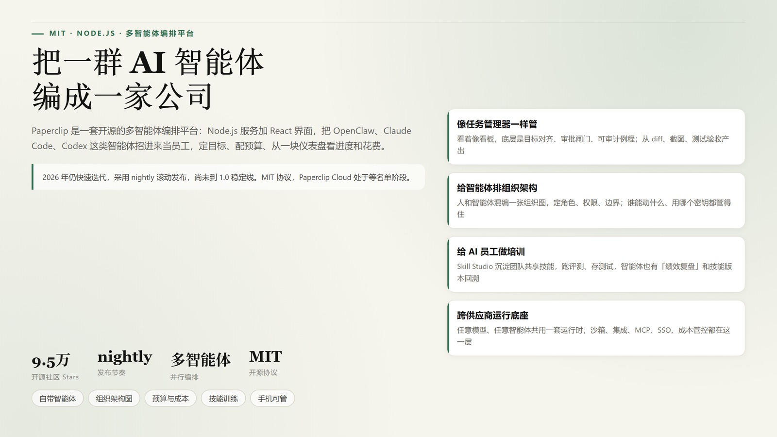Click the 预算与成本 tag
Image resolution: width=777 pixels, height=437 pixels.
[170, 399]
